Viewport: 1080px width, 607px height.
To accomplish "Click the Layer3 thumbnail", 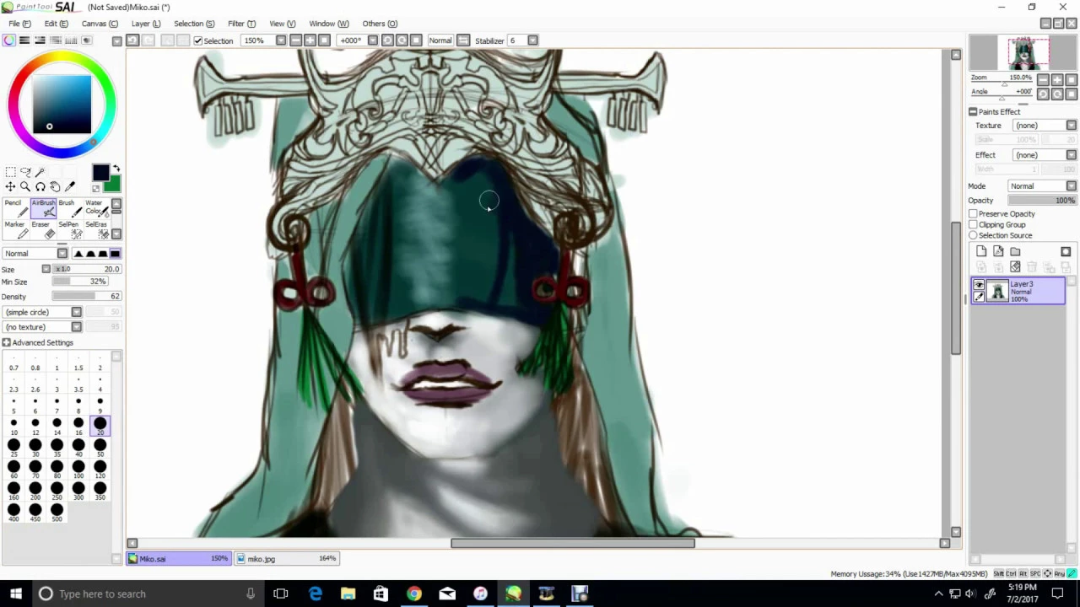I will [x=998, y=293].
